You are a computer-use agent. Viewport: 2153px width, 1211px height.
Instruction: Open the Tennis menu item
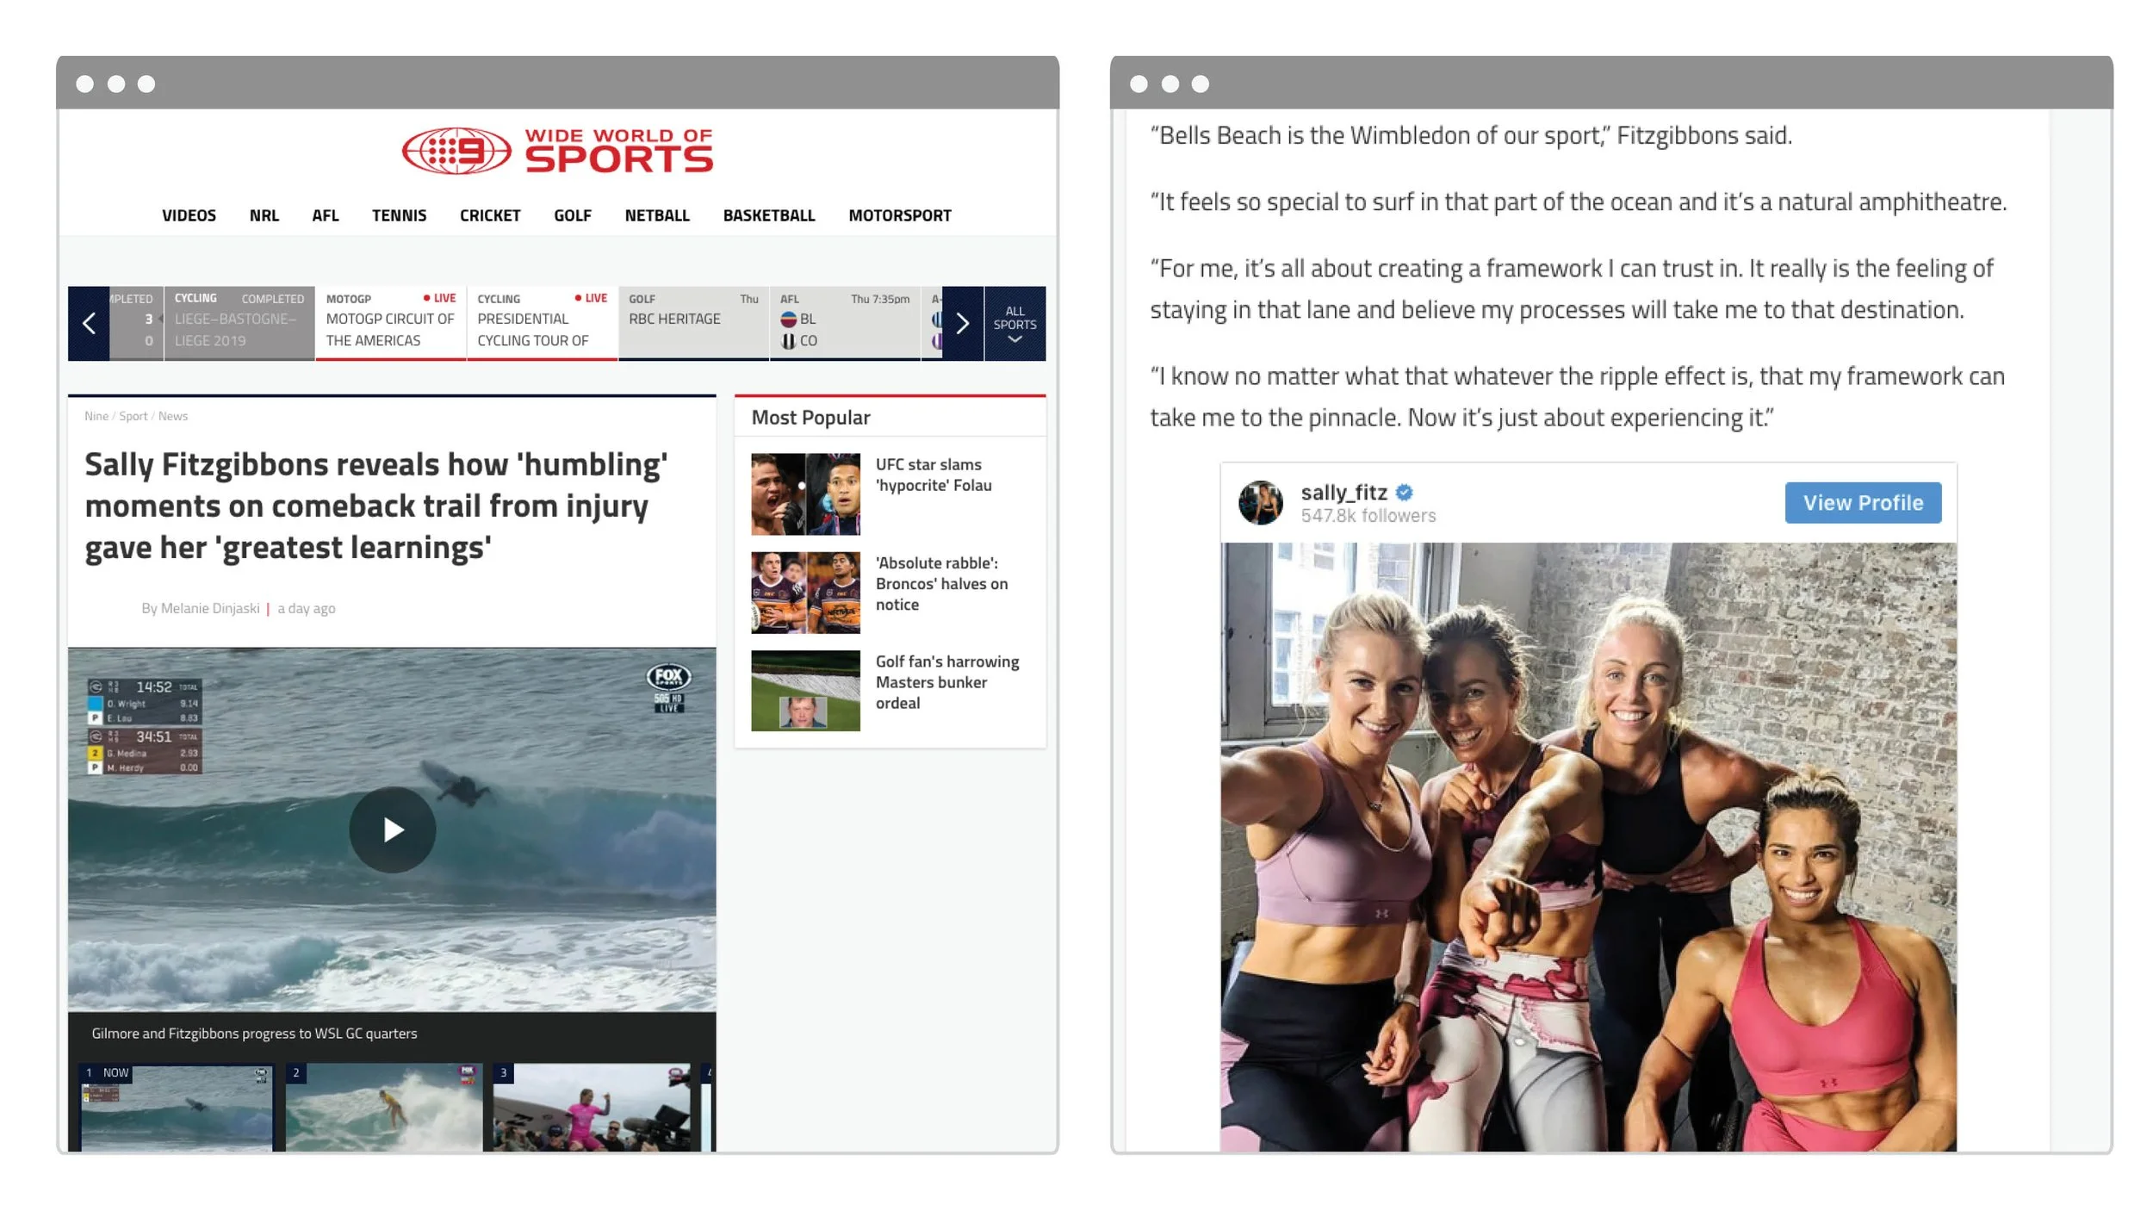pos(399,215)
